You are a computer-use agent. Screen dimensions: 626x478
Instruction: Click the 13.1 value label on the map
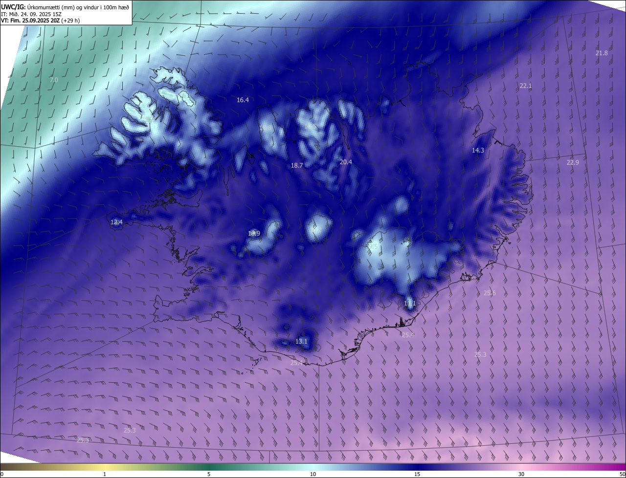(x=302, y=341)
